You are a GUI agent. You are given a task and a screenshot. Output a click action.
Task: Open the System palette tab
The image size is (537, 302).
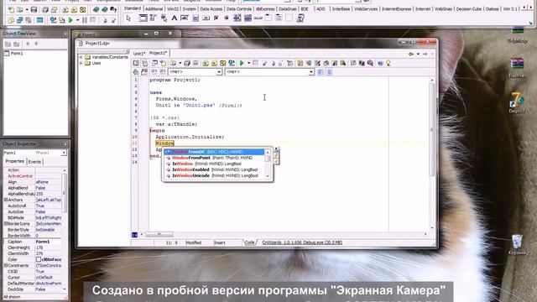tap(190, 9)
